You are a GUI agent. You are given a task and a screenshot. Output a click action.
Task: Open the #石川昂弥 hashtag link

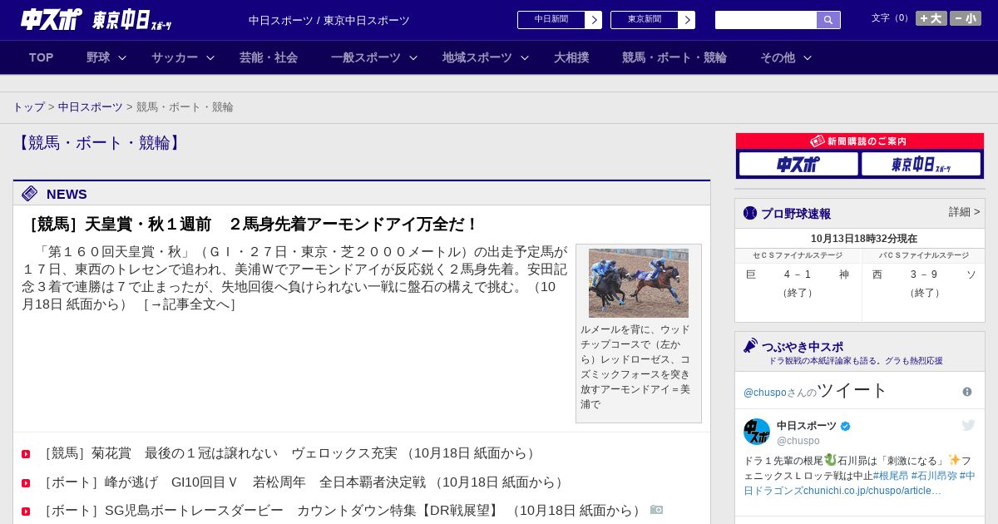[934, 476]
